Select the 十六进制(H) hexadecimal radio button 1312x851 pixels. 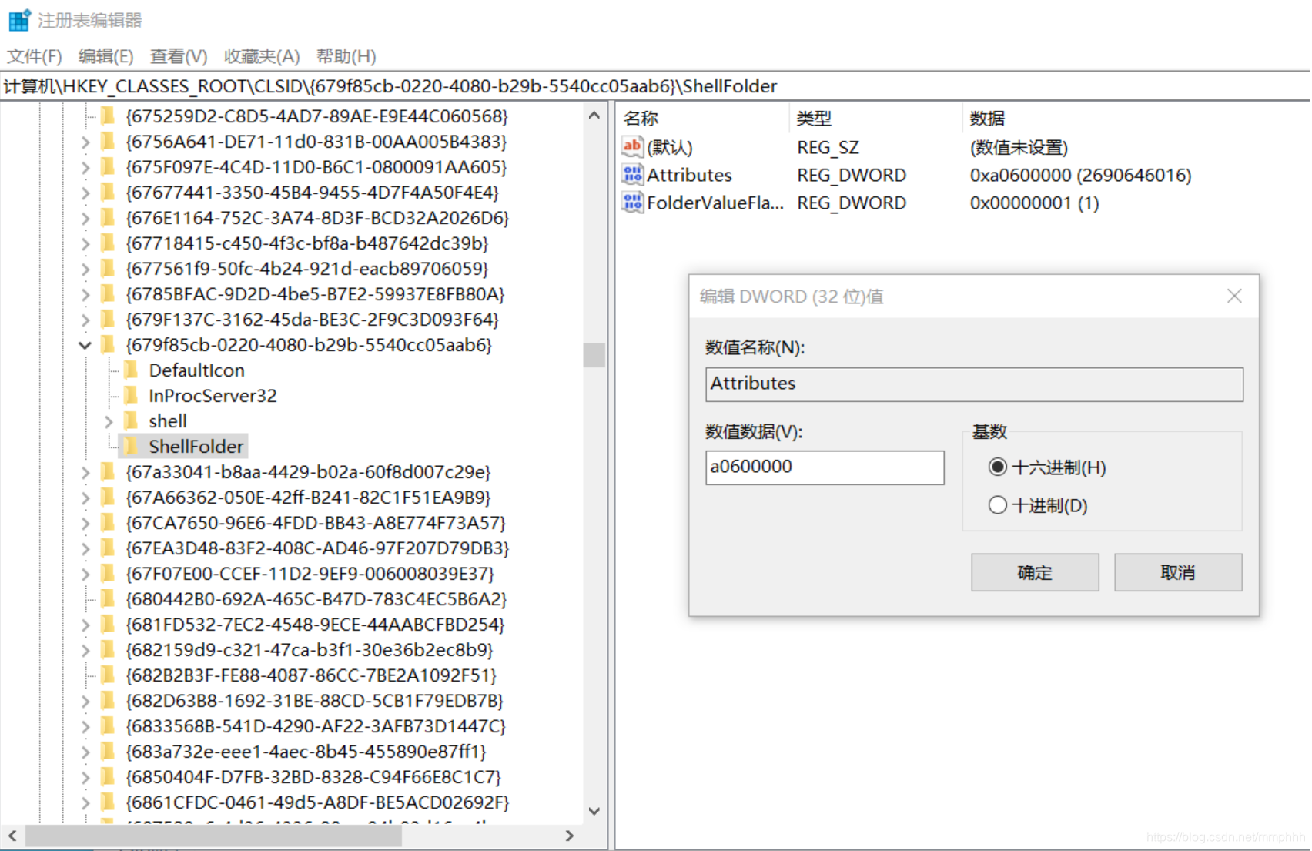998,467
